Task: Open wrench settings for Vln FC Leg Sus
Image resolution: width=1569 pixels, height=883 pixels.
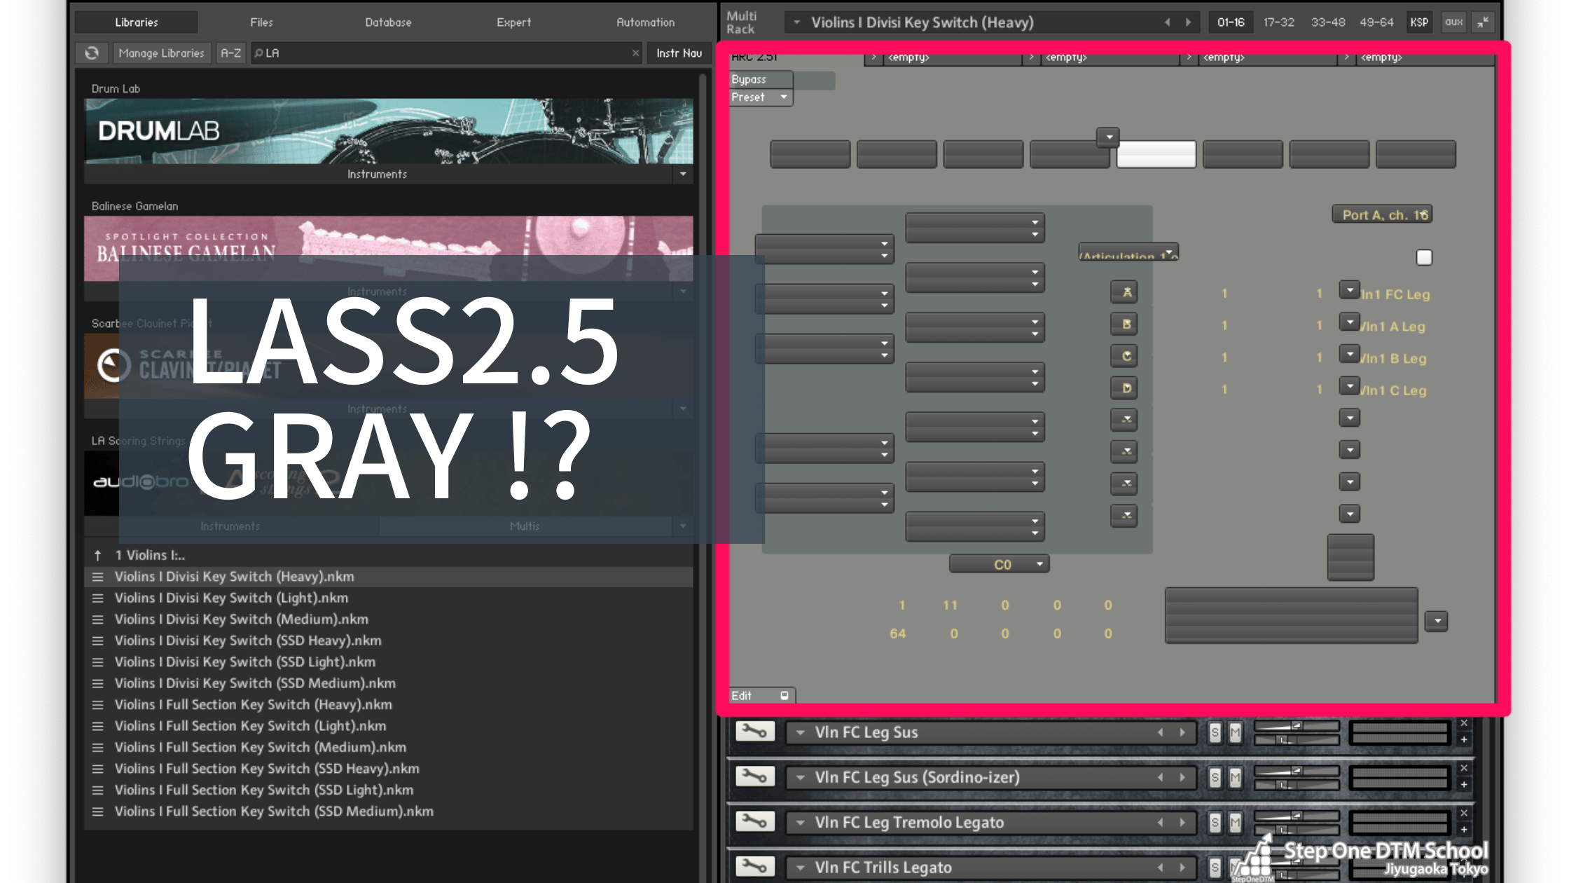Action: click(x=754, y=732)
